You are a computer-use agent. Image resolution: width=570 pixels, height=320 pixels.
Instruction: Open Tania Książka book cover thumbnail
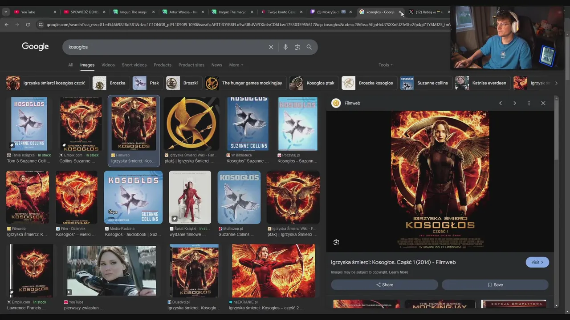(x=29, y=124)
